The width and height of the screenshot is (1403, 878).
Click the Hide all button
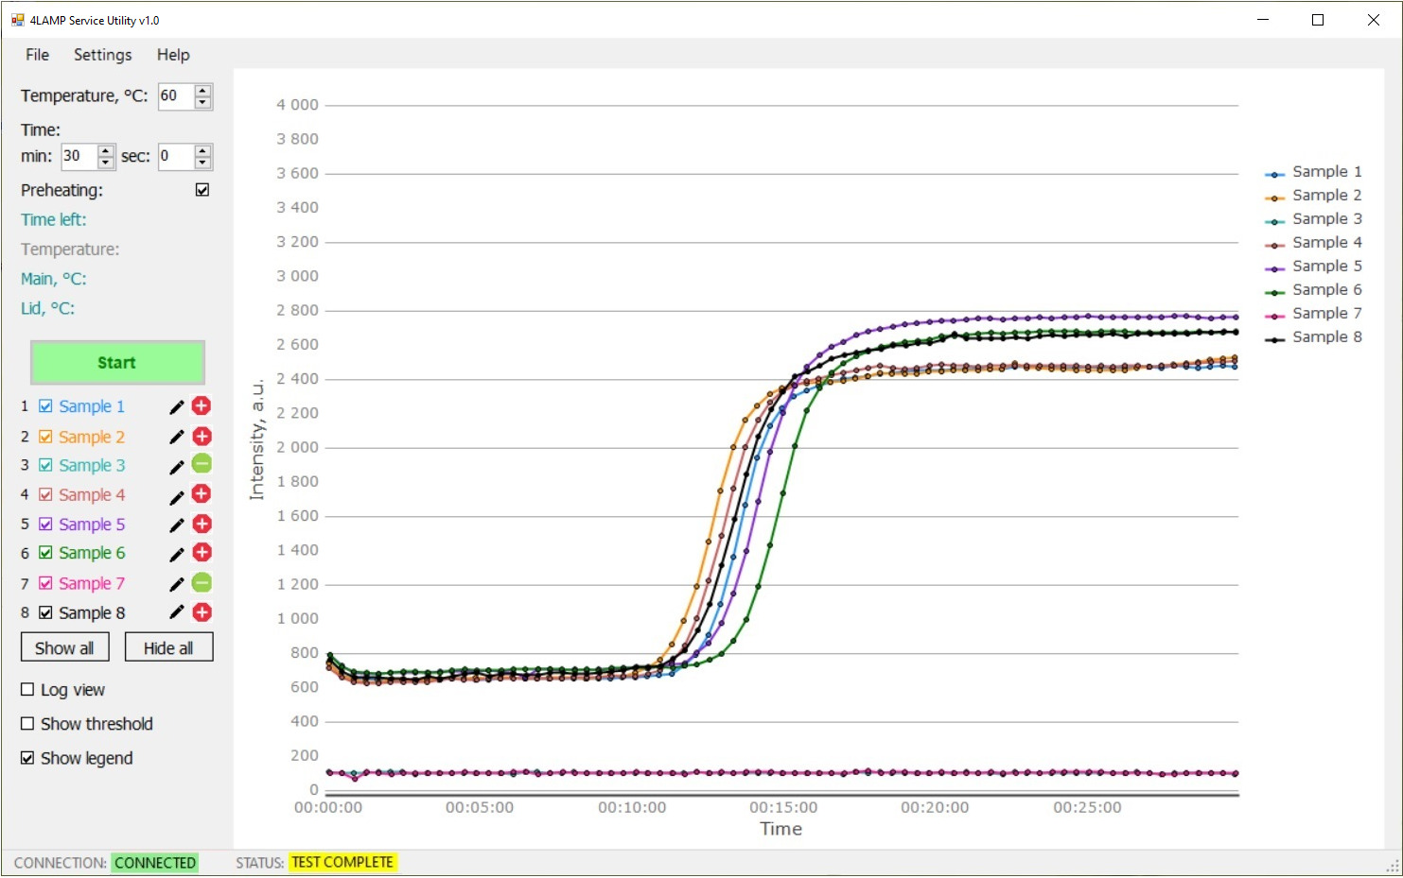point(168,648)
